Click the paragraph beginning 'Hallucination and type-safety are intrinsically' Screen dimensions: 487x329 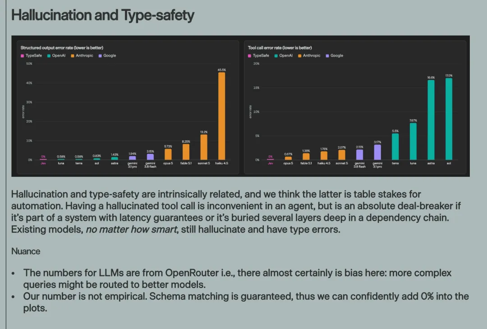[236, 212]
